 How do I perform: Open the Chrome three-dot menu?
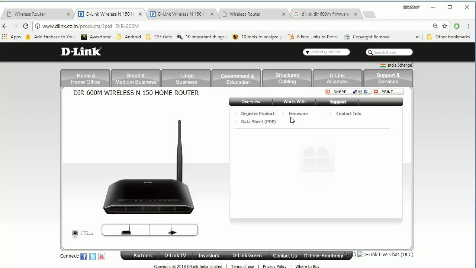[x=469, y=26]
